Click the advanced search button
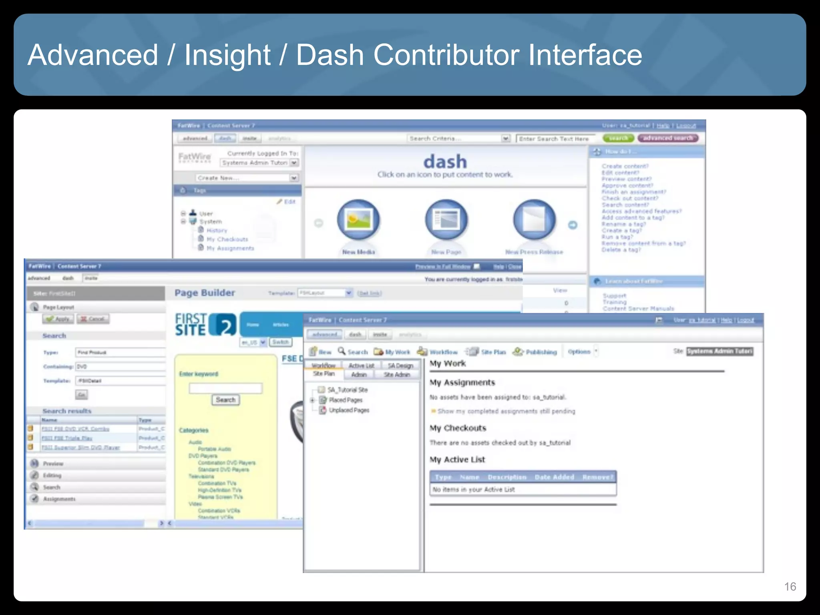 668,138
